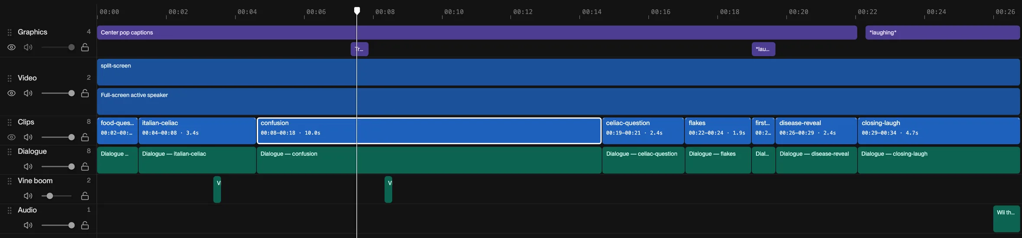Select the second Vine boom clip near 00:08
This screenshot has height=238, width=1022.
(388, 190)
